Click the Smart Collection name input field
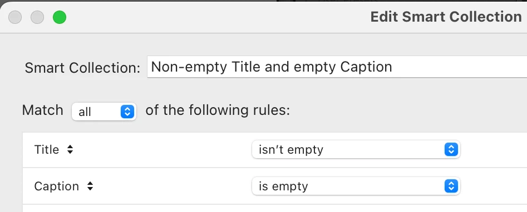 (337, 67)
